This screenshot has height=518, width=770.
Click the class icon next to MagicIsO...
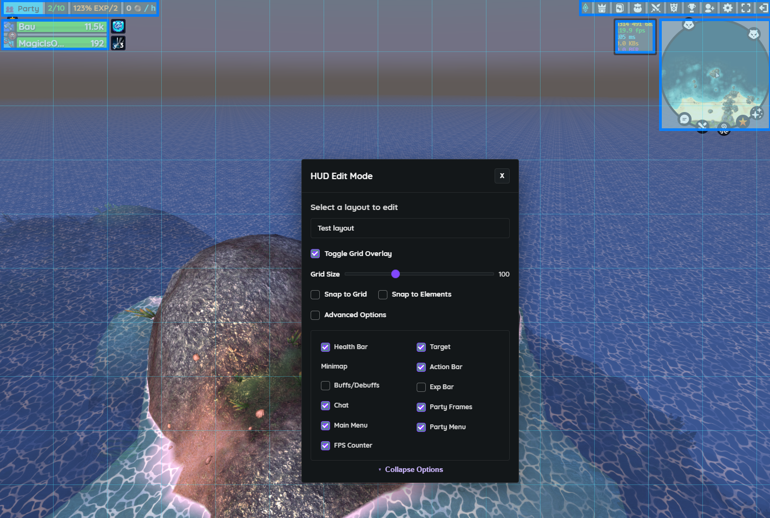(9, 43)
